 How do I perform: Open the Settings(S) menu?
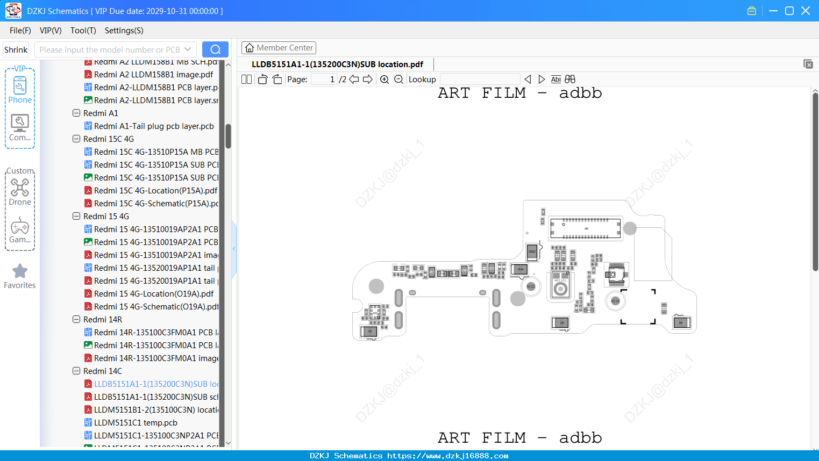(124, 31)
